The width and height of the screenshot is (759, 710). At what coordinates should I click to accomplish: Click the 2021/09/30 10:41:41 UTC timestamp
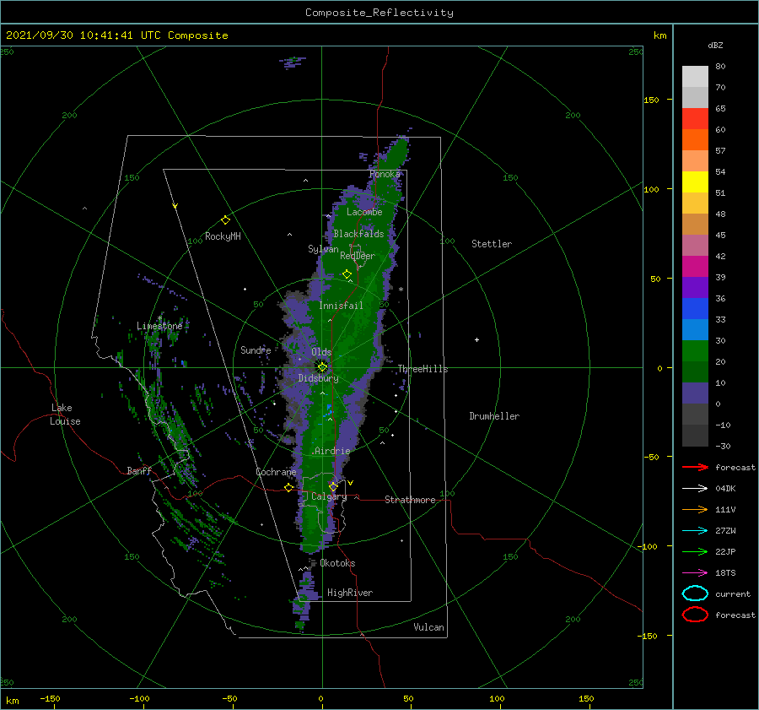(x=116, y=35)
